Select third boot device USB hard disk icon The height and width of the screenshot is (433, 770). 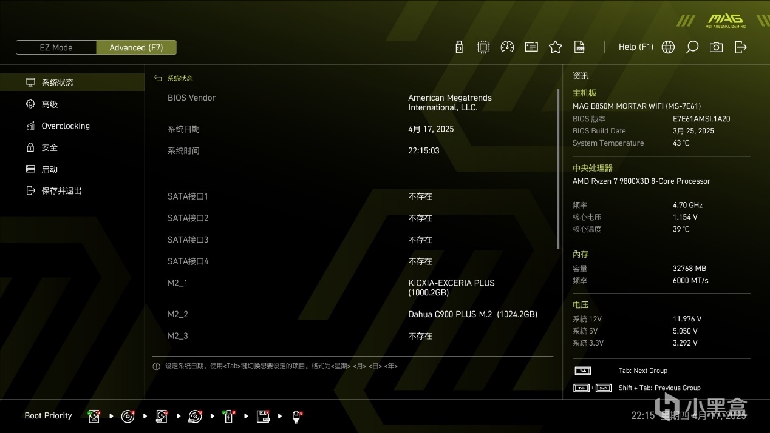[162, 416]
